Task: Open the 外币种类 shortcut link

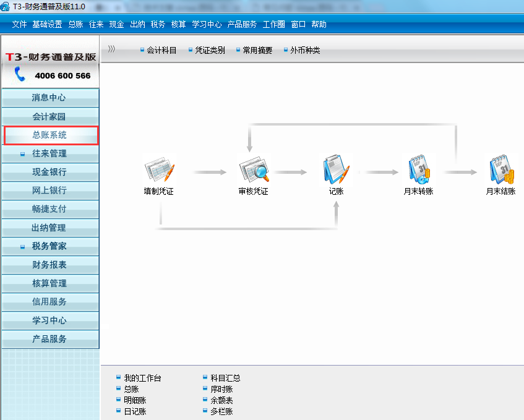Action: tap(305, 51)
